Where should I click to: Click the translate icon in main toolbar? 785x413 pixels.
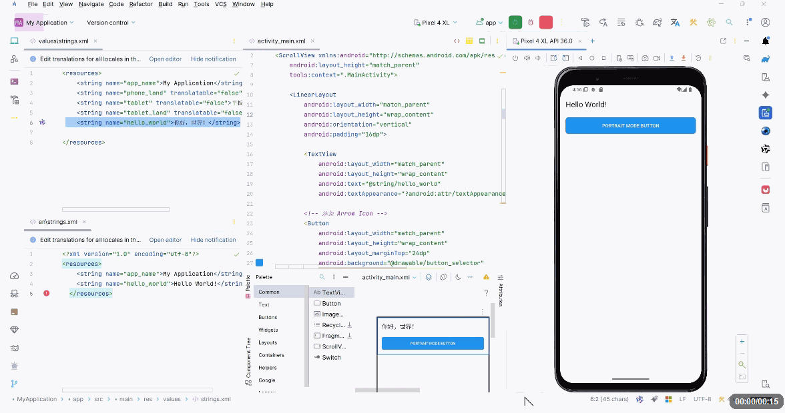coord(675,23)
